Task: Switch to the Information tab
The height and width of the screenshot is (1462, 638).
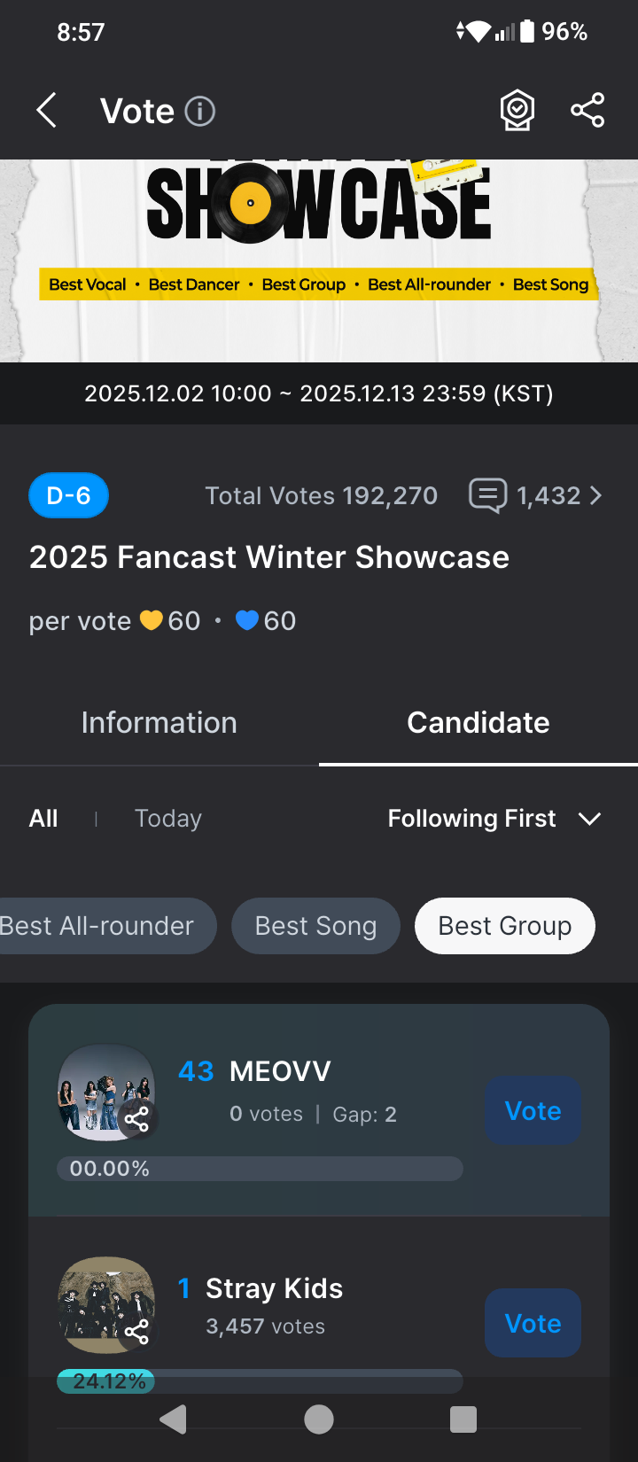Action: [x=159, y=723]
